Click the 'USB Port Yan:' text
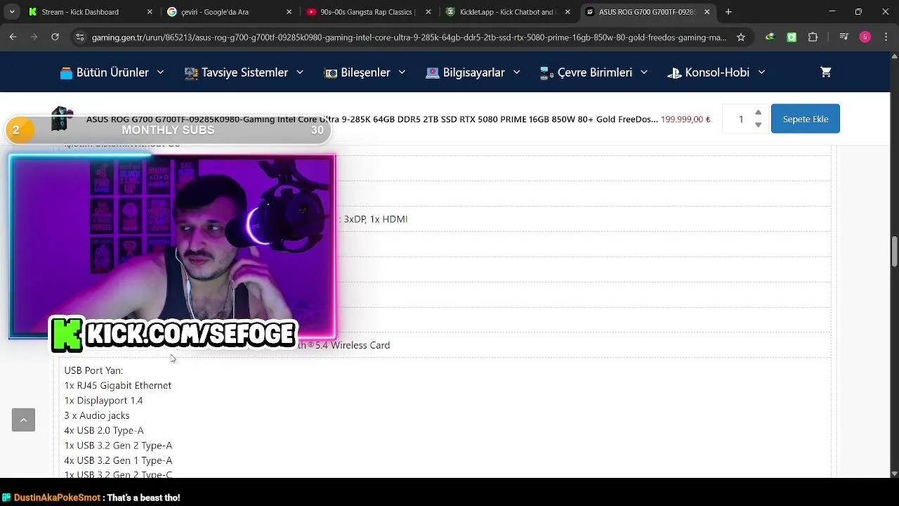 [x=93, y=370]
